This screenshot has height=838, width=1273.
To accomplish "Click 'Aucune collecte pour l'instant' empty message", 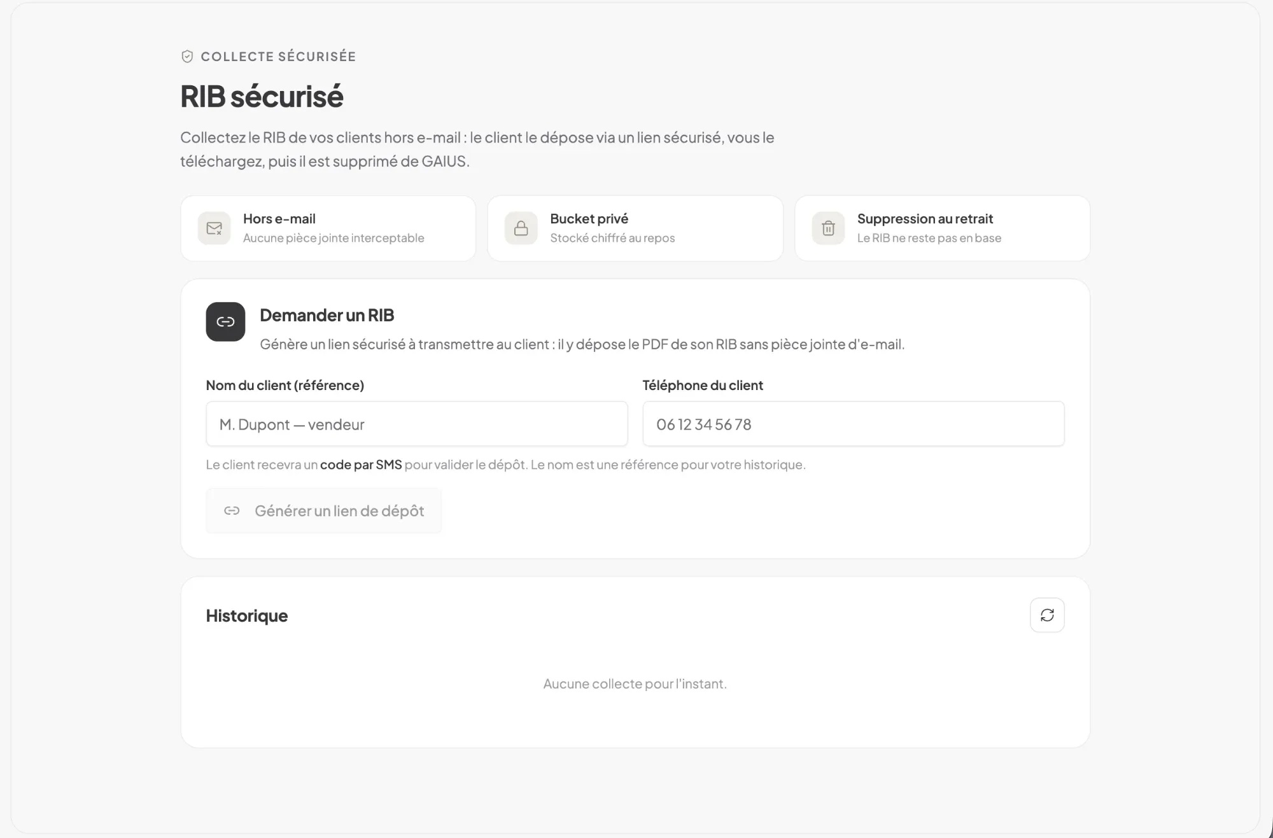I will click(x=635, y=684).
